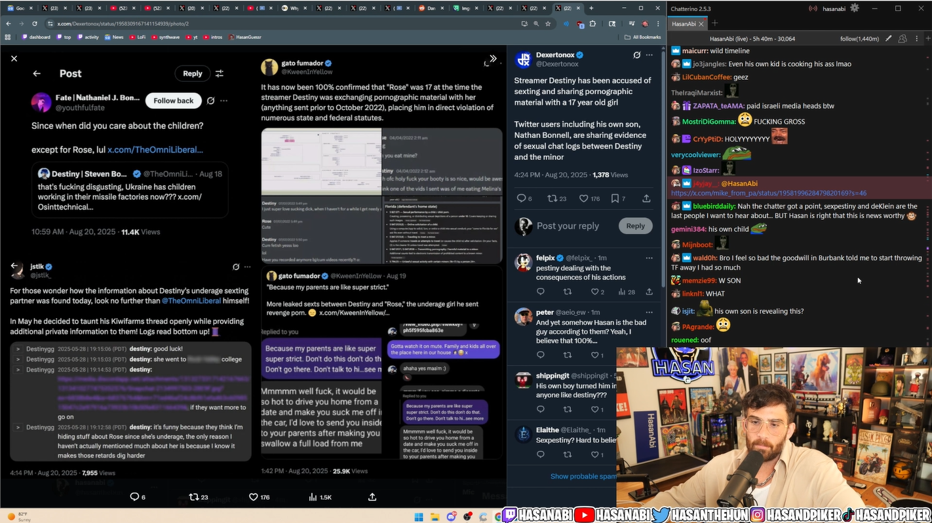Repost shippingit reply
This screenshot has width=932, height=523.
[x=568, y=409]
